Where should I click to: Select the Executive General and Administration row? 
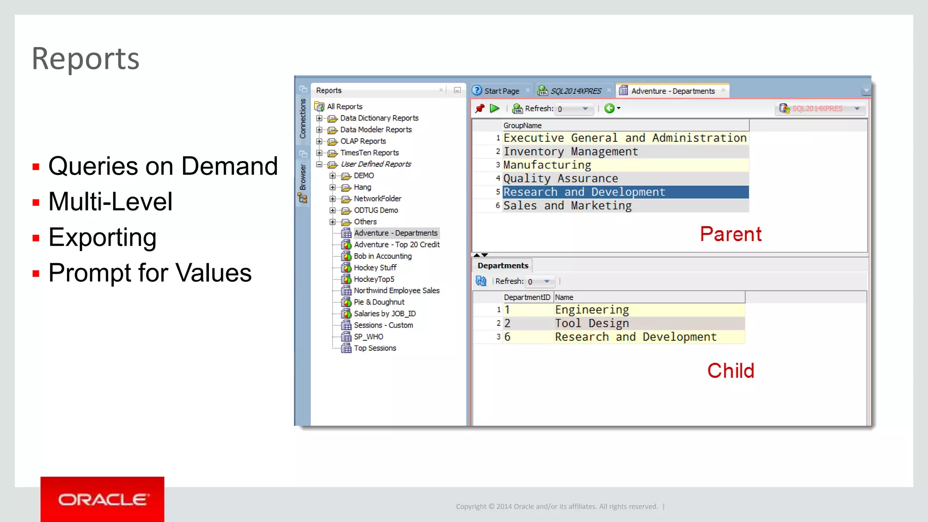click(625, 138)
